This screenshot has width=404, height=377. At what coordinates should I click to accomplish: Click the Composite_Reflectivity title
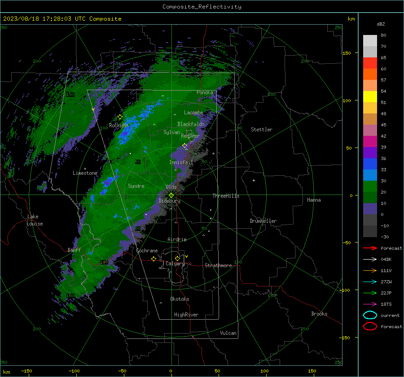(x=202, y=7)
